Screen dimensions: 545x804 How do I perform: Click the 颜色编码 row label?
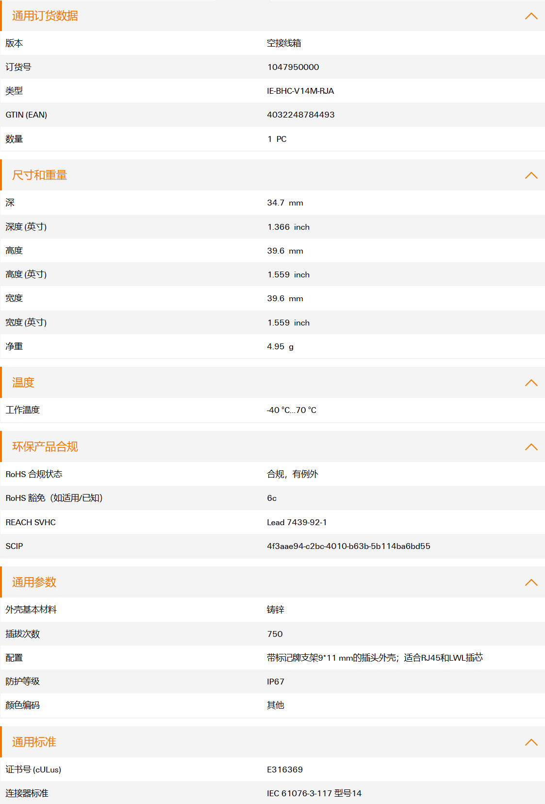pyautogui.click(x=23, y=705)
